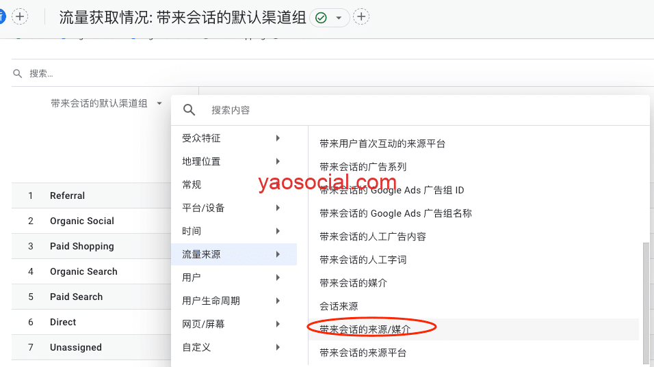Click the search icon in table search bar
Screen dimensions: 654x367
click(18, 73)
